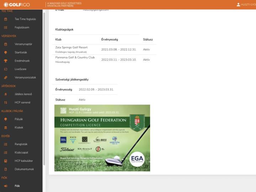The image size is (256, 192).
Task: Click Másodtagság label
Action: (x=62, y=62)
